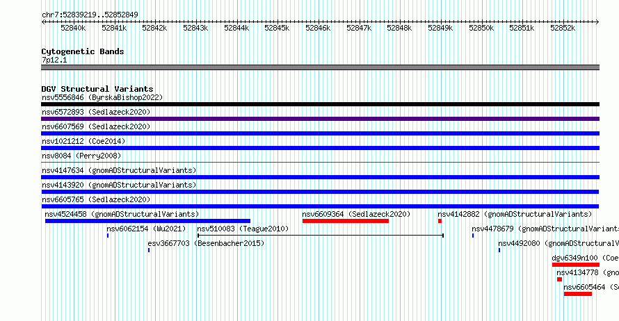Image resolution: width=619 pixels, height=321 pixels.
Task: Open nsv4524458 (gnomADStructuralVariants) label
Action: click(122, 214)
